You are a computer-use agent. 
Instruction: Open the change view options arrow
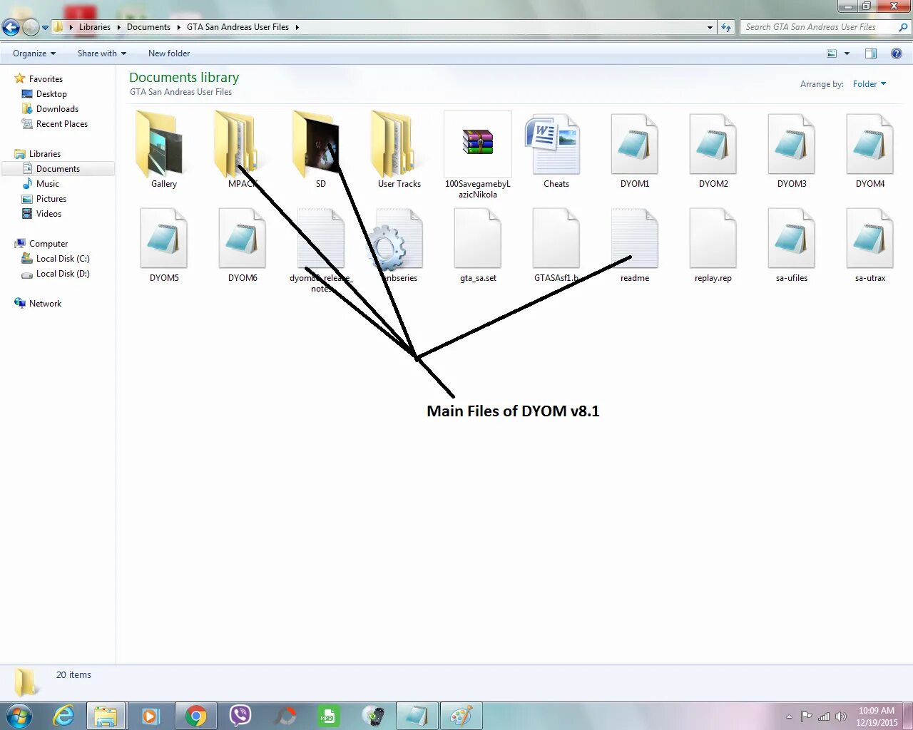tap(847, 53)
